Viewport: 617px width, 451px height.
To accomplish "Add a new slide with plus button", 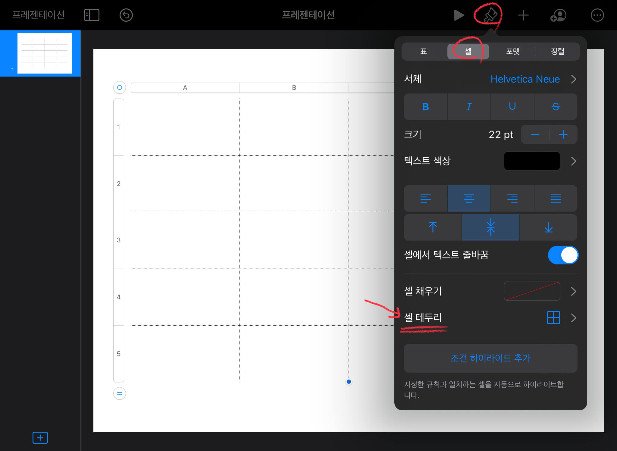I will coord(40,437).
